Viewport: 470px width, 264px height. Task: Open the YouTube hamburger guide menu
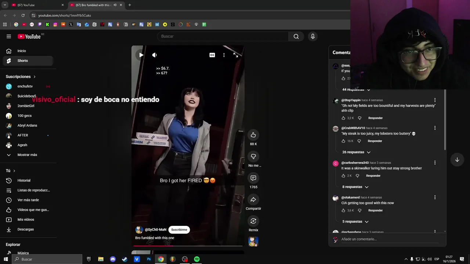(x=9, y=36)
